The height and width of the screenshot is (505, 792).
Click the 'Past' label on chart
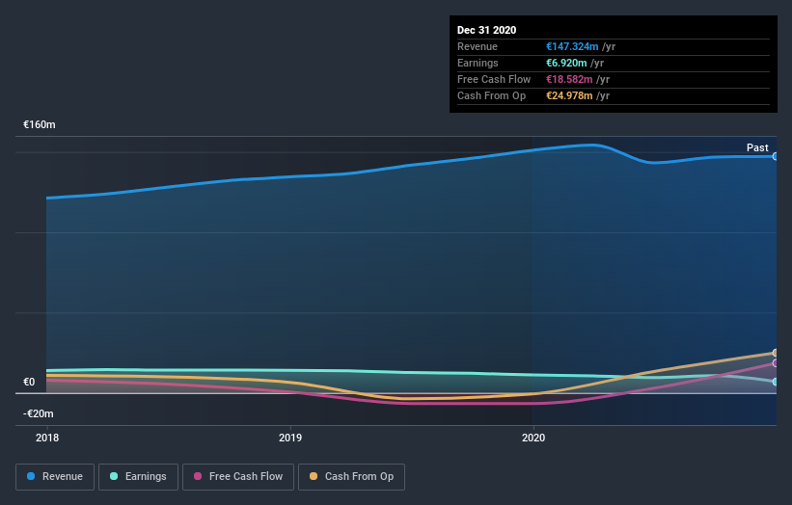[x=757, y=147]
